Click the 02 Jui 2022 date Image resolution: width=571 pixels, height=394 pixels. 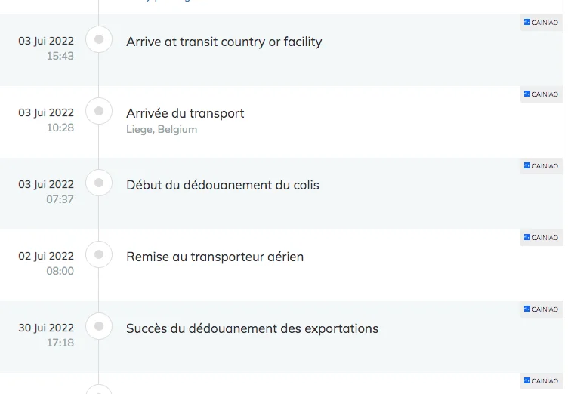coord(46,256)
